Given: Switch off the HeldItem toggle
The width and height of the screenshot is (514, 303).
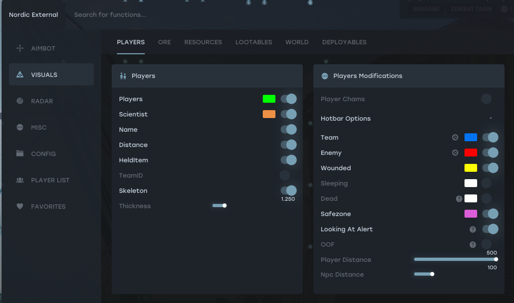Looking at the screenshot, I should point(289,160).
